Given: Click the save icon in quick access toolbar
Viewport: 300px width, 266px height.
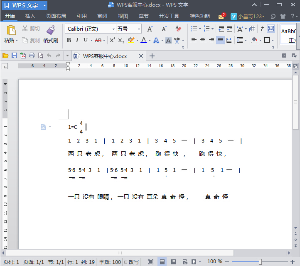Looking at the screenshot, I should click(14, 56).
